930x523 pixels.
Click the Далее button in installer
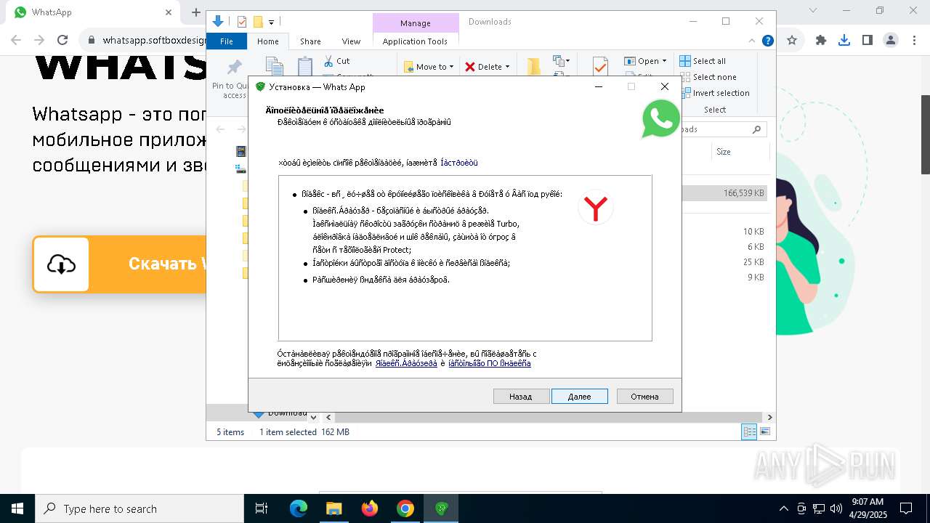(579, 397)
